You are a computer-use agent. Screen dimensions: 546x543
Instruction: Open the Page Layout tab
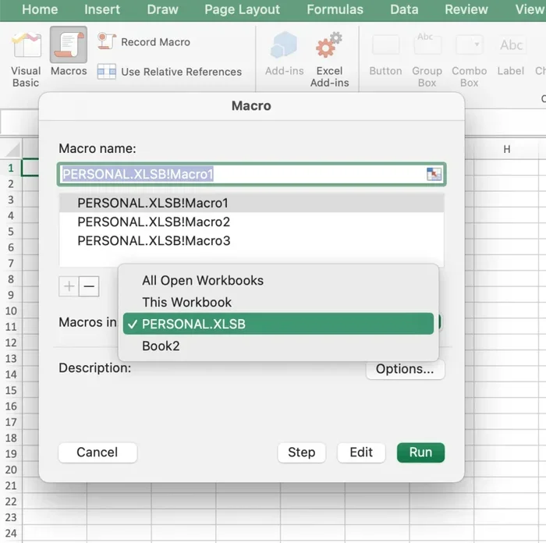click(242, 9)
